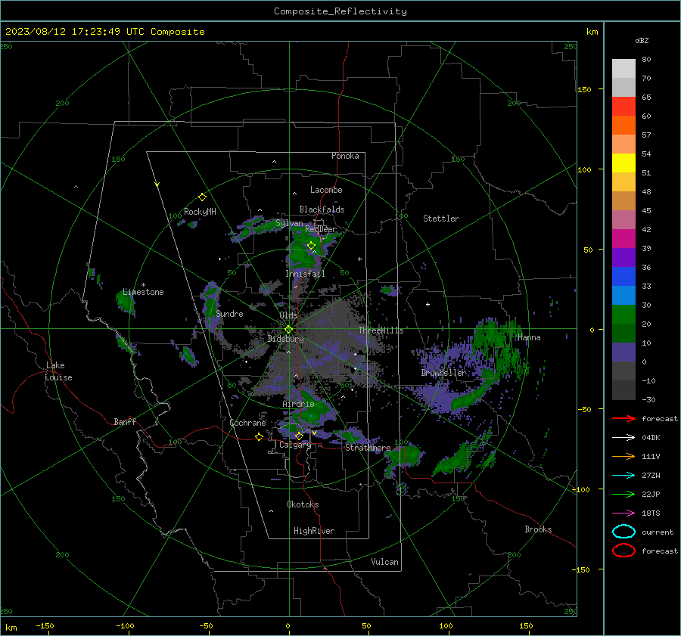Click the 150 tick label on right axis
The height and width of the screenshot is (636, 681).
(x=584, y=89)
